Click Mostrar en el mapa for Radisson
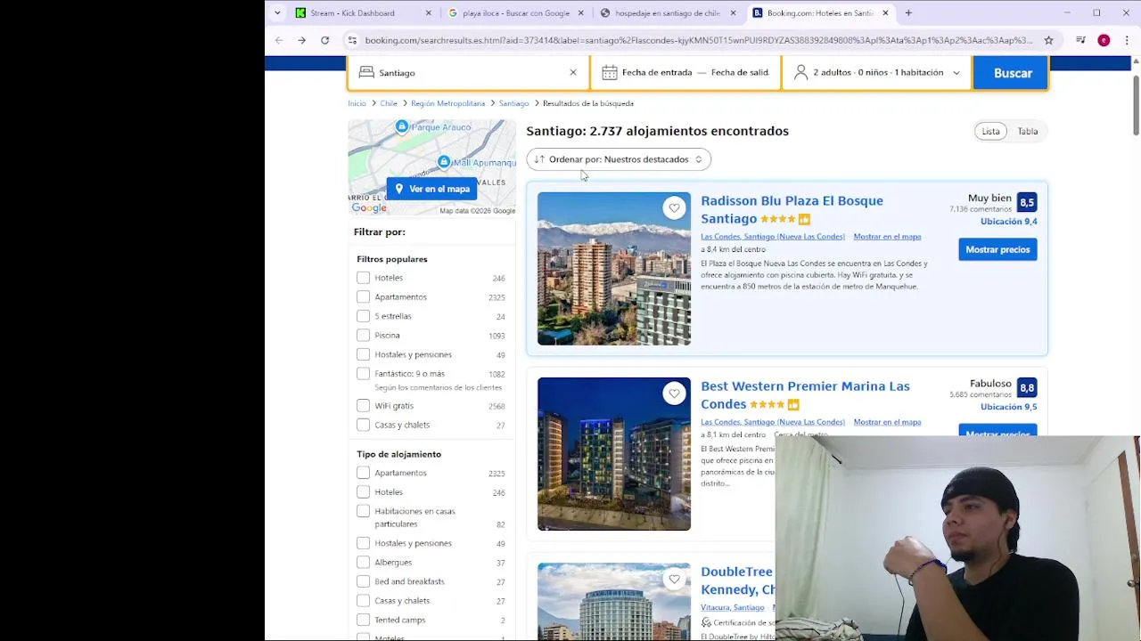The width and height of the screenshot is (1141, 641). [887, 237]
